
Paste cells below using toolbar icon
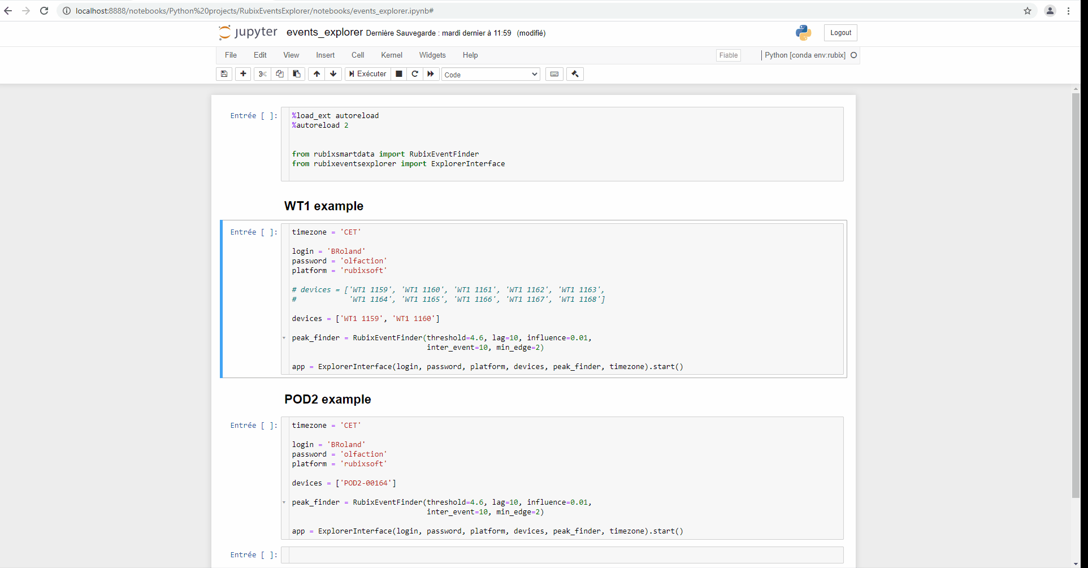(x=297, y=74)
